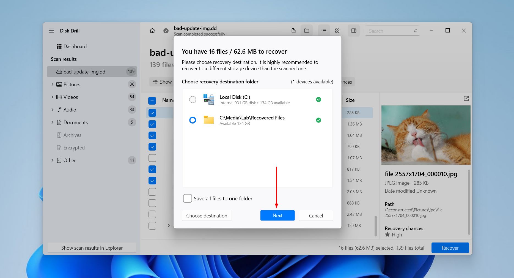Expand the 159 MB folder row
This screenshot has height=278, width=514.
point(169,226)
